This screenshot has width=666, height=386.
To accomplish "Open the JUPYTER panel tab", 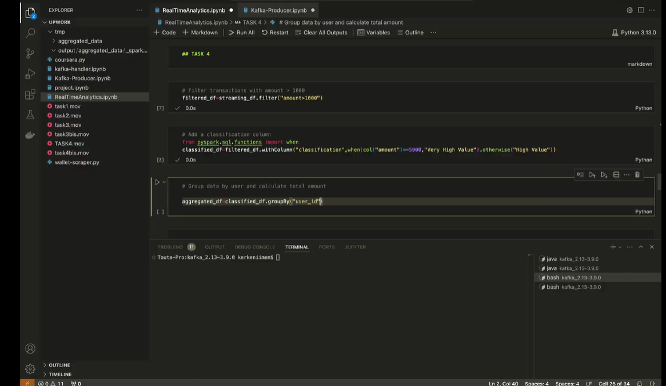I will tap(355, 247).
